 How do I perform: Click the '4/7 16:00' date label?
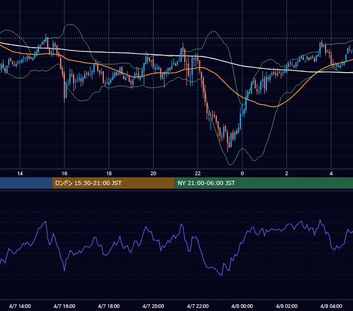tap(64, 306)
